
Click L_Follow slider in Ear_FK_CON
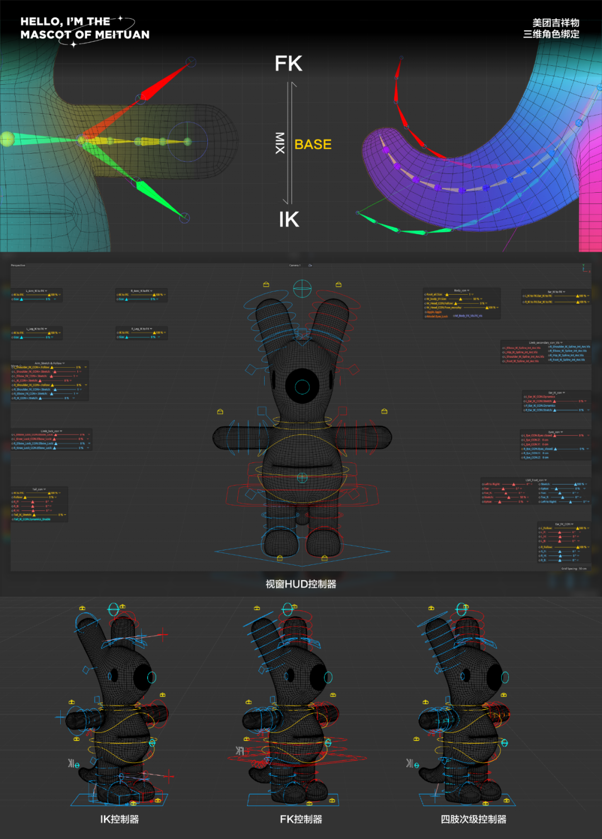566,528
